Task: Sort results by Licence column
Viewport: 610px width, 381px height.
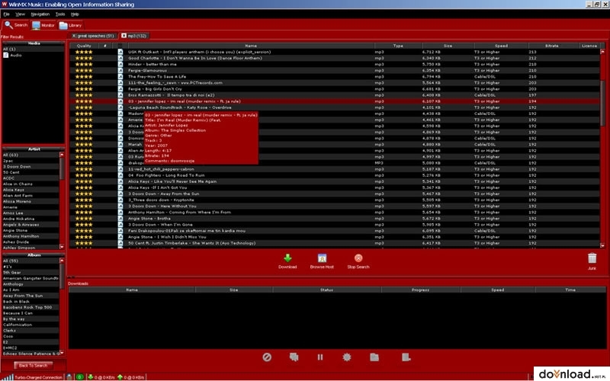Action: coord(589,46)
